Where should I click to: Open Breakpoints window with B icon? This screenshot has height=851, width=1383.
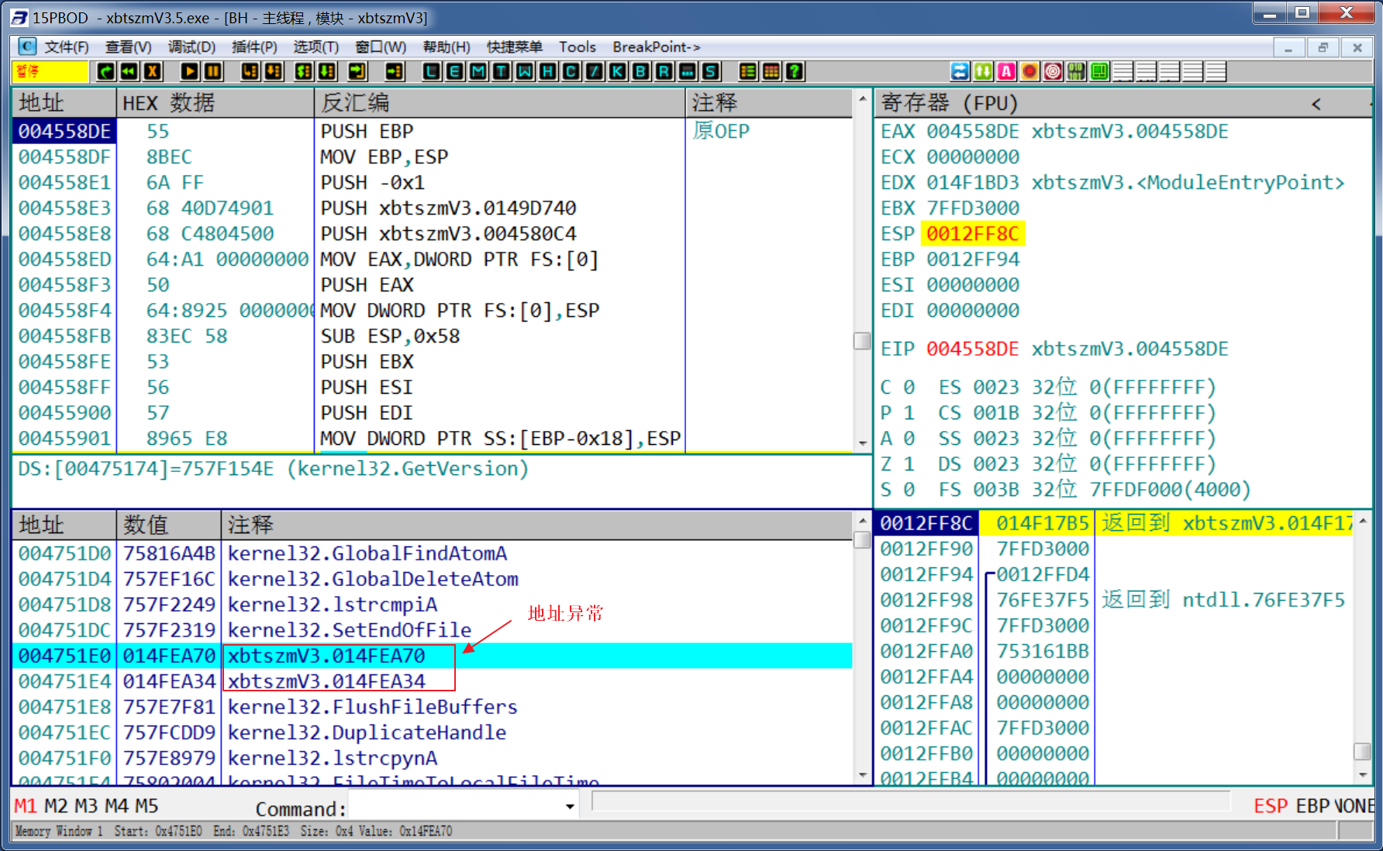tap(641, 72)
